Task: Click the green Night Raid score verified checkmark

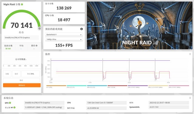Action: pyautogui.click(x=22, y=5)
